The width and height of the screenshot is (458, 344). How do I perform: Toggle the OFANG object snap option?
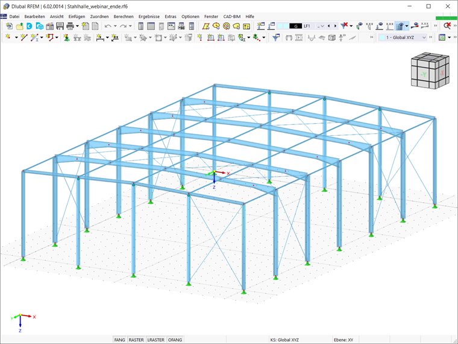point(175,340)
